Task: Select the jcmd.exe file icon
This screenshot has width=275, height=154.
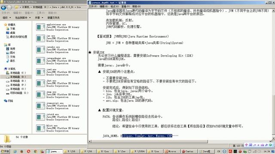Action: [x=40, y=72]
